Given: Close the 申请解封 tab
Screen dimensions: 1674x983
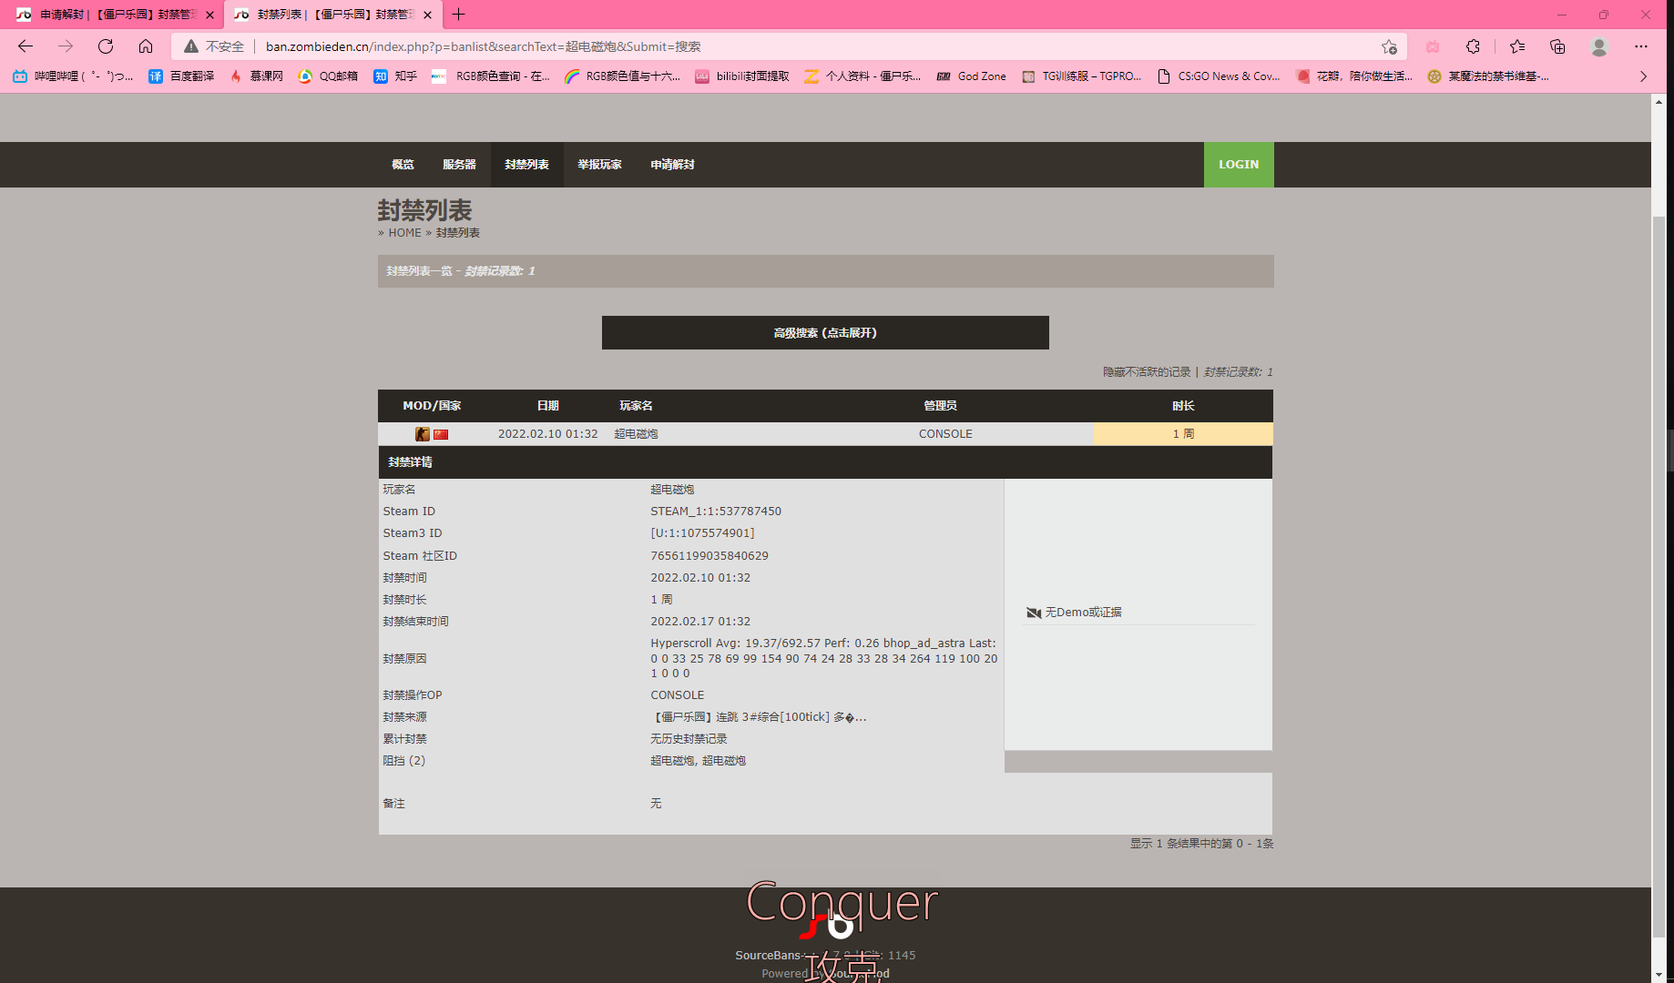Looking at the screenshot, I should click(210, 15).
